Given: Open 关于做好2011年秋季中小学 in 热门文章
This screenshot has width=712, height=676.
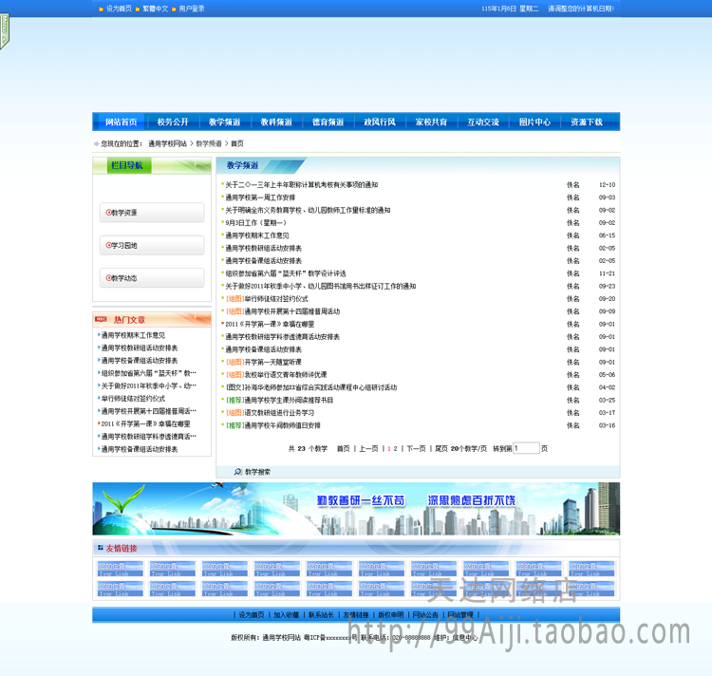Looking at the screenshot, I should (149, 385).
